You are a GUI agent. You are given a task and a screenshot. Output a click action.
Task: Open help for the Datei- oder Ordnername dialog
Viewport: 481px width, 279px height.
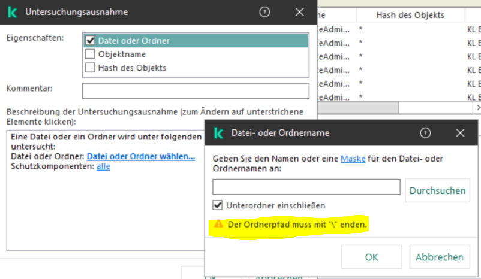[425, 133]
